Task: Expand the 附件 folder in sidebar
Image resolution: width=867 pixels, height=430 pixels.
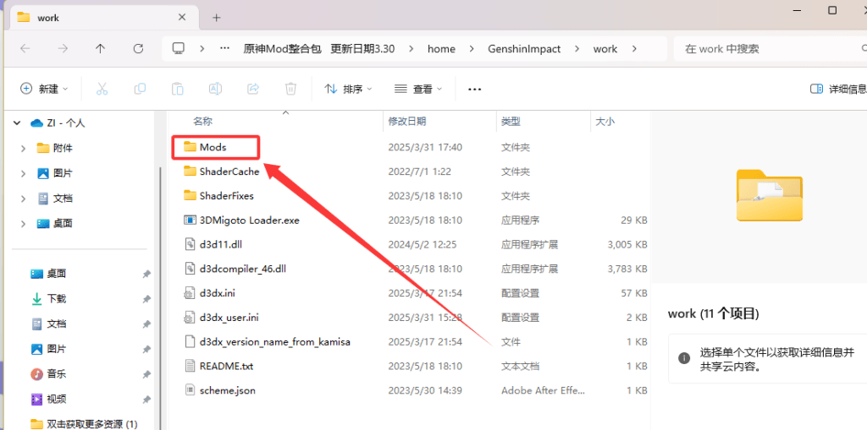Action: coord(24,148)
